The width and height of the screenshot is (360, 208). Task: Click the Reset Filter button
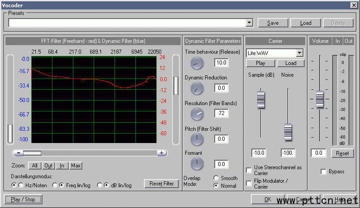tap(161, 184)
